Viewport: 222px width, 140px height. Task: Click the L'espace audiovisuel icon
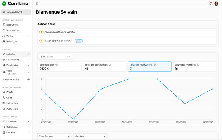pyautogui.click(x=4, y=73)
